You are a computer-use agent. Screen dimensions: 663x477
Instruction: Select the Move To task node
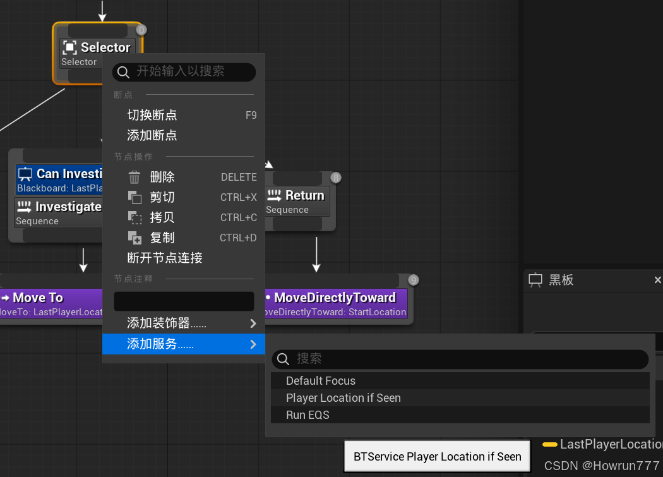coord(51,303)
